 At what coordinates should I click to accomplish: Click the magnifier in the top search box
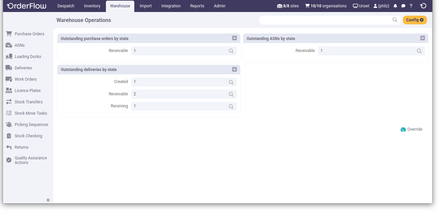[395, 20]
